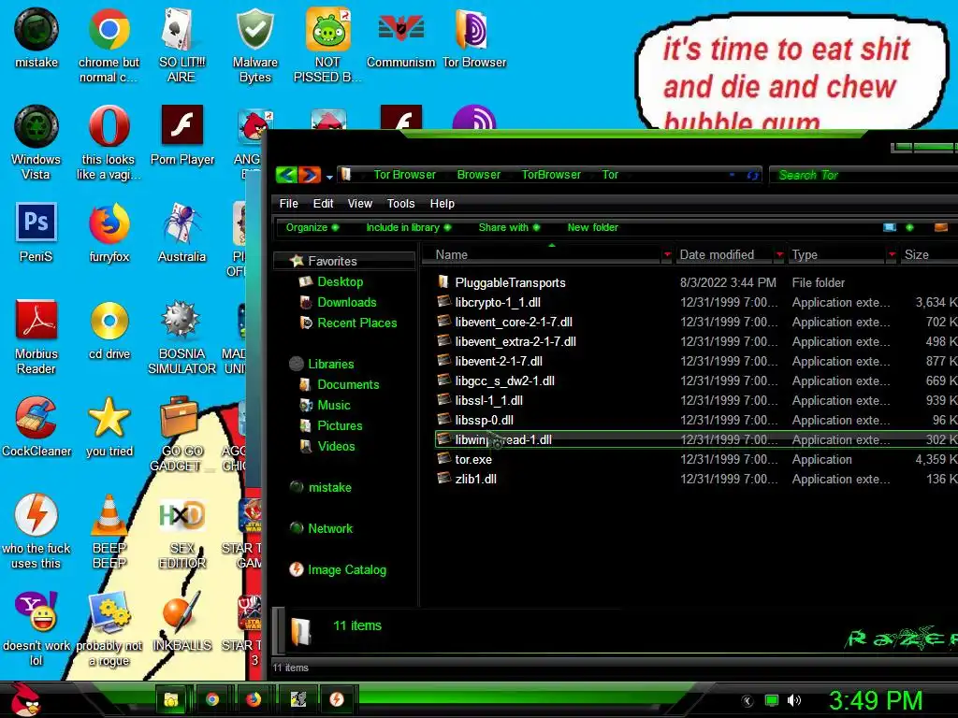Select Downloads under Favorites

[346, 302]
